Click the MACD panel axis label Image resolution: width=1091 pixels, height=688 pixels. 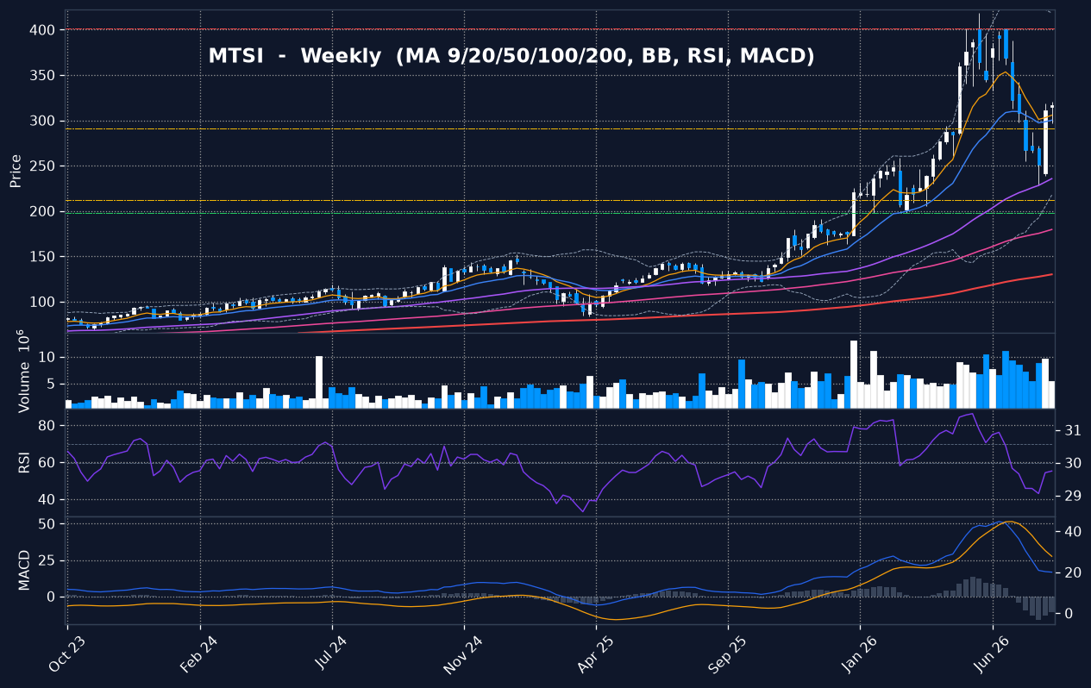pyautogui.click(x=24, y=570)
